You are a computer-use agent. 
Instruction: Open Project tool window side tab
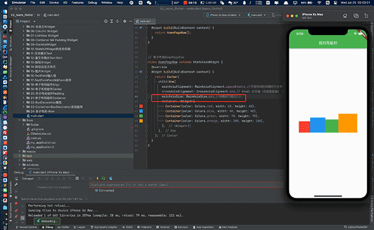(x=10, y=26)
